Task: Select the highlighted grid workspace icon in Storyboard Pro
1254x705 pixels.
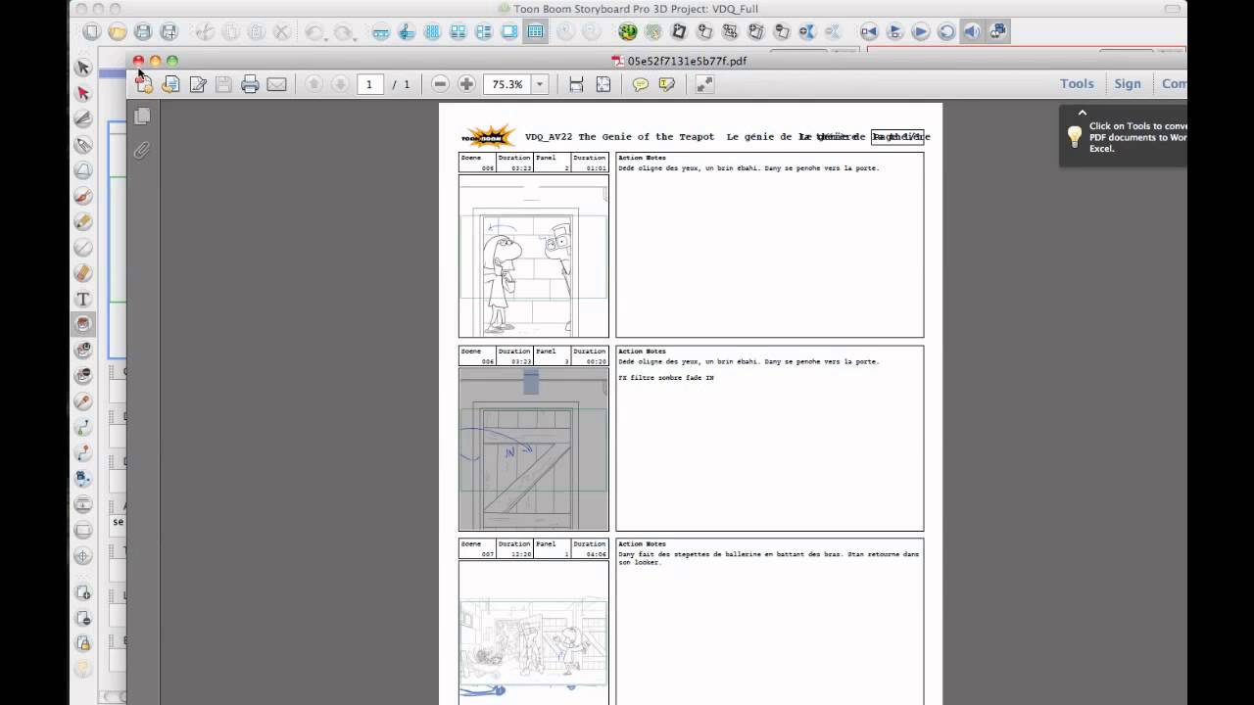Action: 535,32
